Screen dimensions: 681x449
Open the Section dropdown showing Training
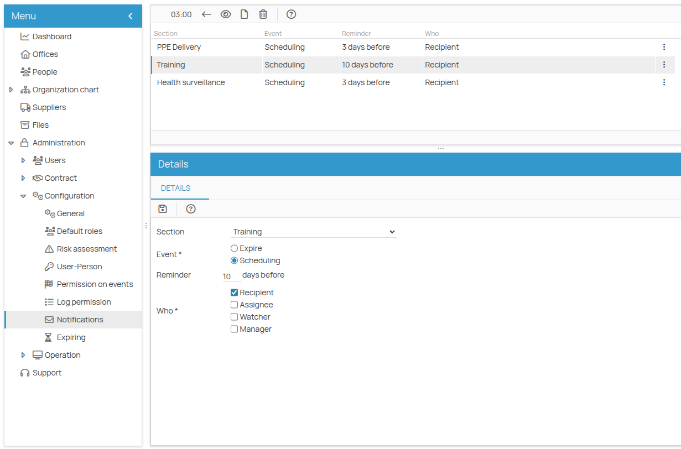pos(314,232)
